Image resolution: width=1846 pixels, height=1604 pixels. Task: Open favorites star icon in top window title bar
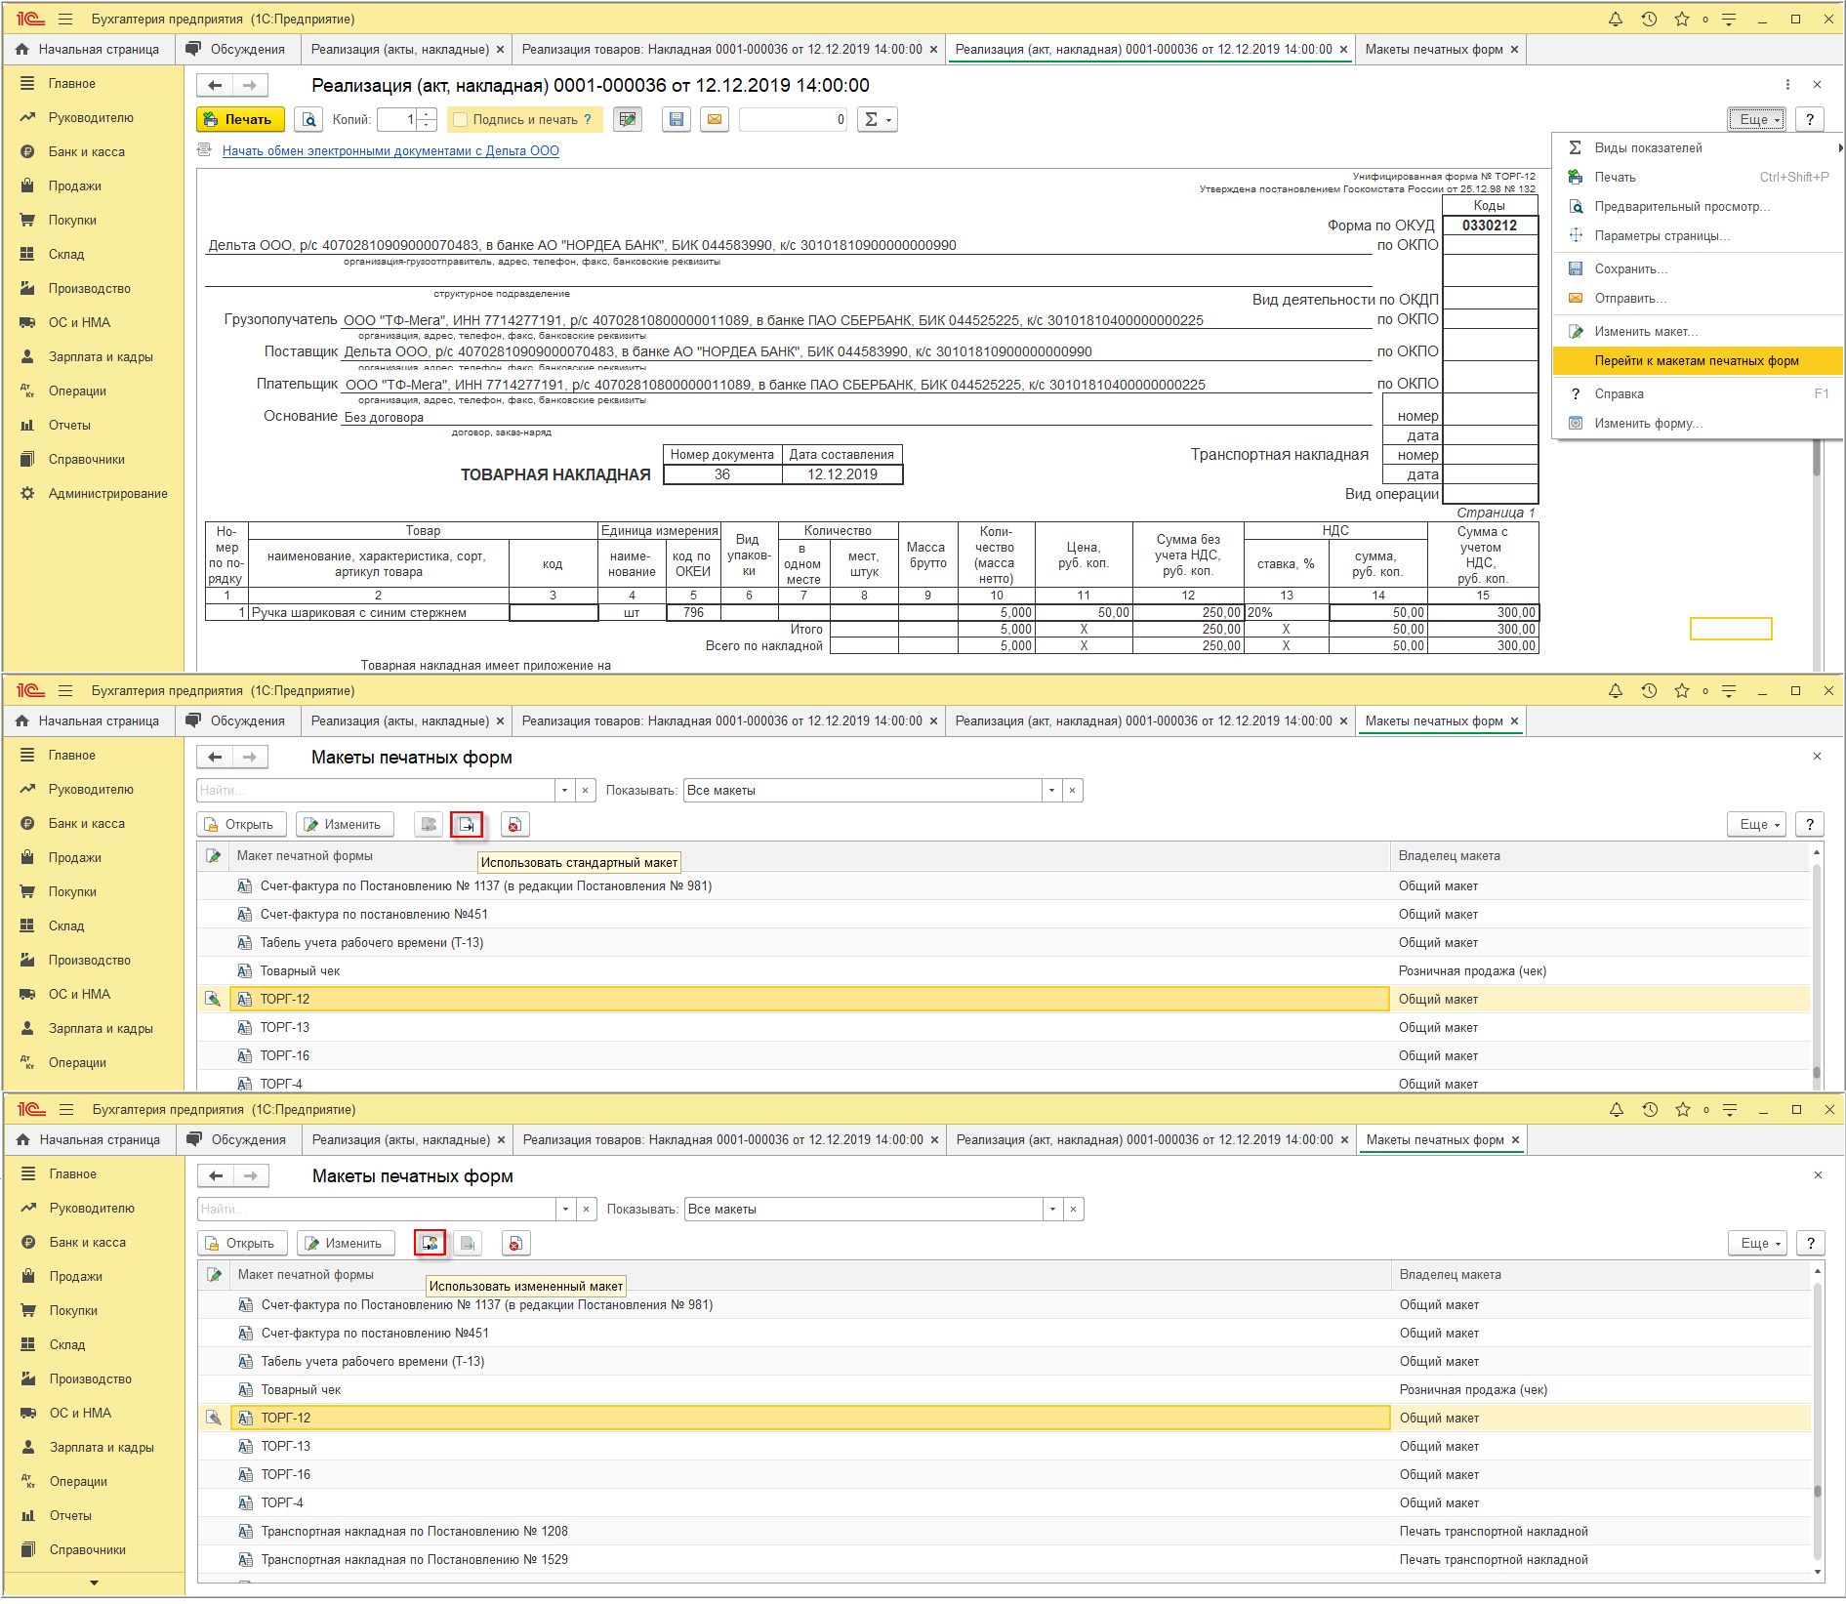(1682, 19)
